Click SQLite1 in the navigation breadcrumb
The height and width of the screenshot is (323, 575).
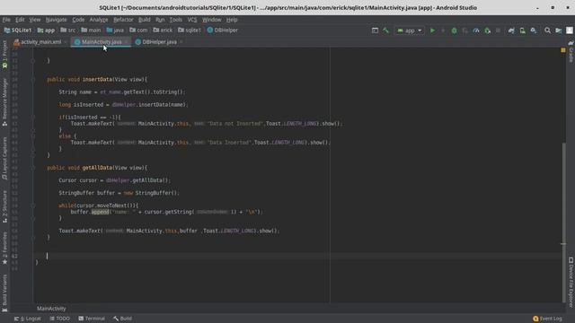(18, 31)
